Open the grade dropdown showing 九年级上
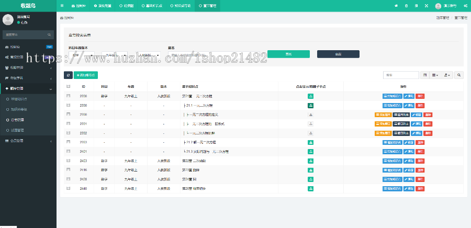471x228 pixels. click(115, 55)
